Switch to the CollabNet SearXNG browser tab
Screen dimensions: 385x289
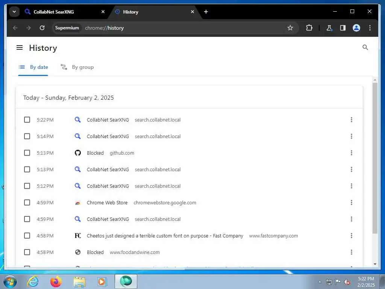pyautogui.click(x=65, y=12)
